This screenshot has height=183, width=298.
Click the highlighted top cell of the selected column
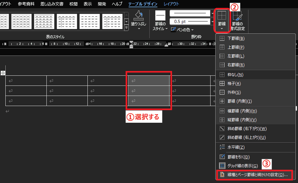pyautogui.click(x=149, y=81)
